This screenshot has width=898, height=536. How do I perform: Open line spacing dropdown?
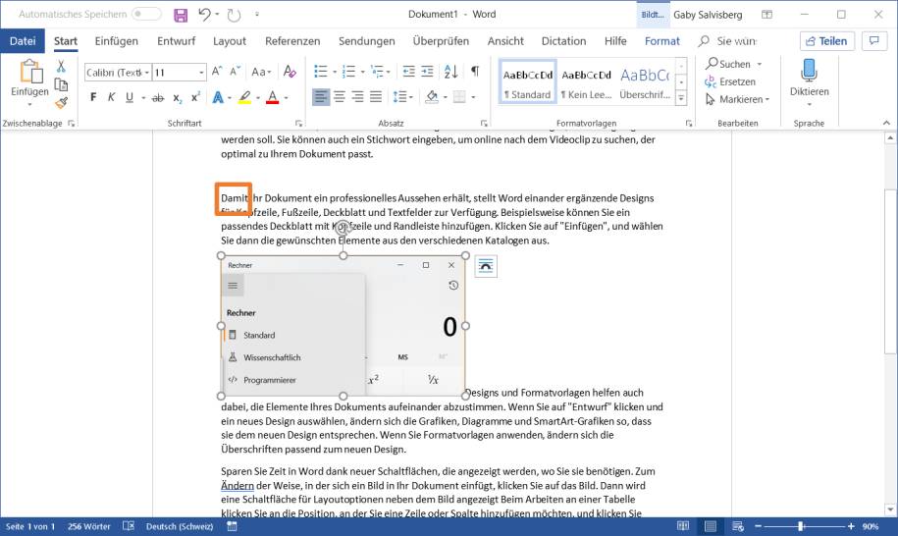click(x=402, y=97)
